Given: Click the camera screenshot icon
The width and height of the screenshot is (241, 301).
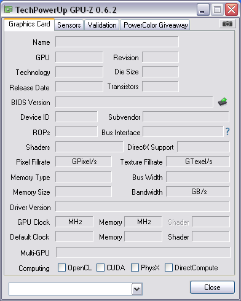Looking at the screenshot, I should point(227,24).
